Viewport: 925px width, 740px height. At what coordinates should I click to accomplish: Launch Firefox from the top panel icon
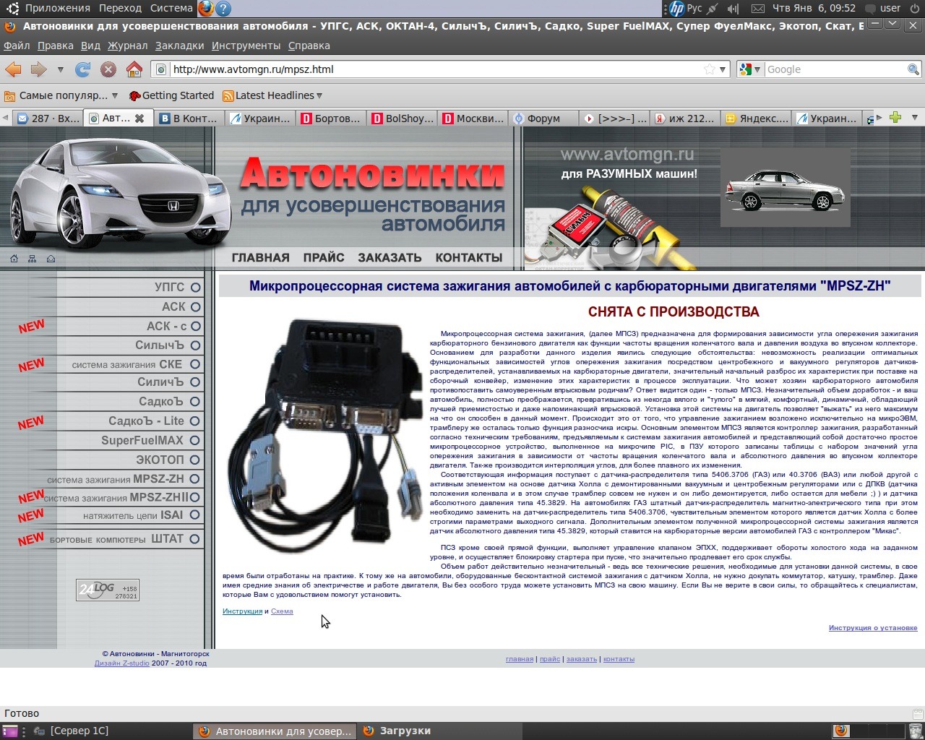click(x=206, y=9)
